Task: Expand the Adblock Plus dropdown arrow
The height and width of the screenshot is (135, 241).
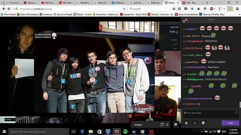Action: 214,9
